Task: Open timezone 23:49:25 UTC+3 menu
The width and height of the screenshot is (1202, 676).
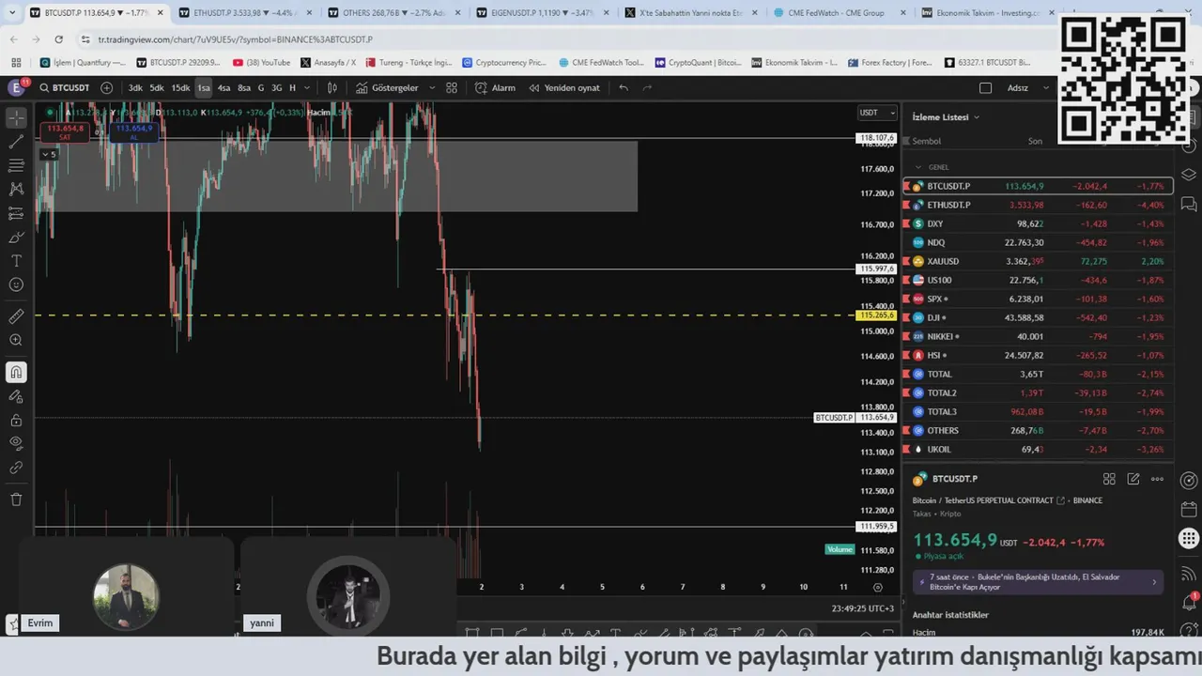Action: point(864,608)
